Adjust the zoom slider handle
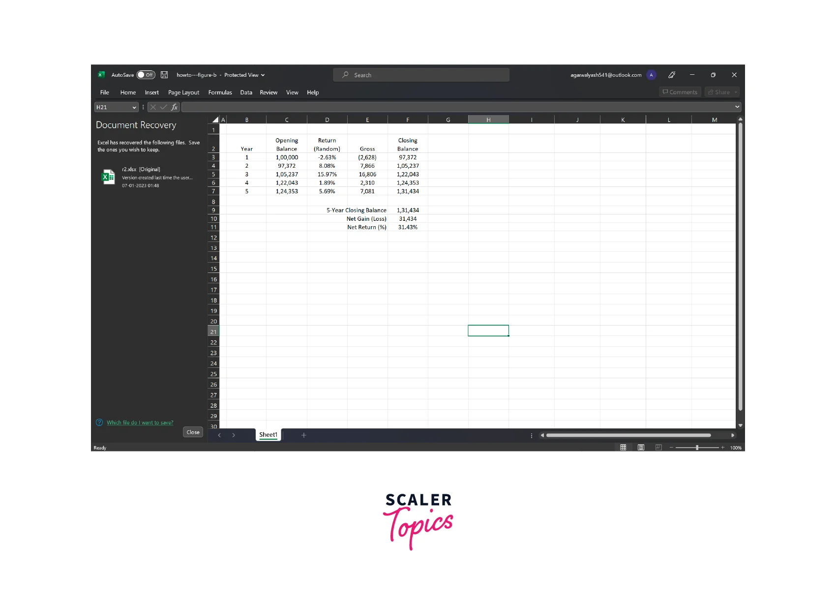The height and width of the screenshot is (601, 836). click(697, 448)
